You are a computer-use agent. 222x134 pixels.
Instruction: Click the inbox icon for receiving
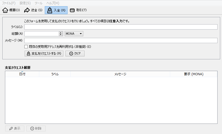click(x=50, y=10)
